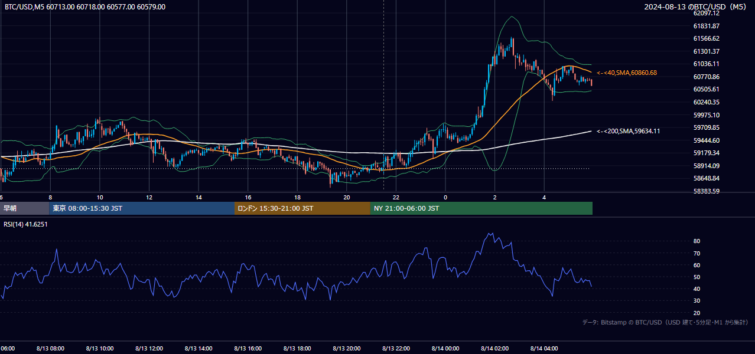Select the 早朝 session bar

24,208
